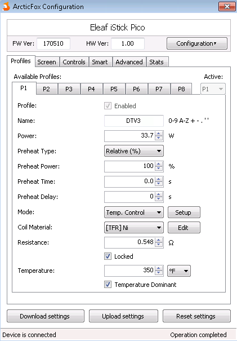Click the 'Eleaf iStick Pico' device title
The width and height of the screenshot is (237, 341).
click(118, 28)
